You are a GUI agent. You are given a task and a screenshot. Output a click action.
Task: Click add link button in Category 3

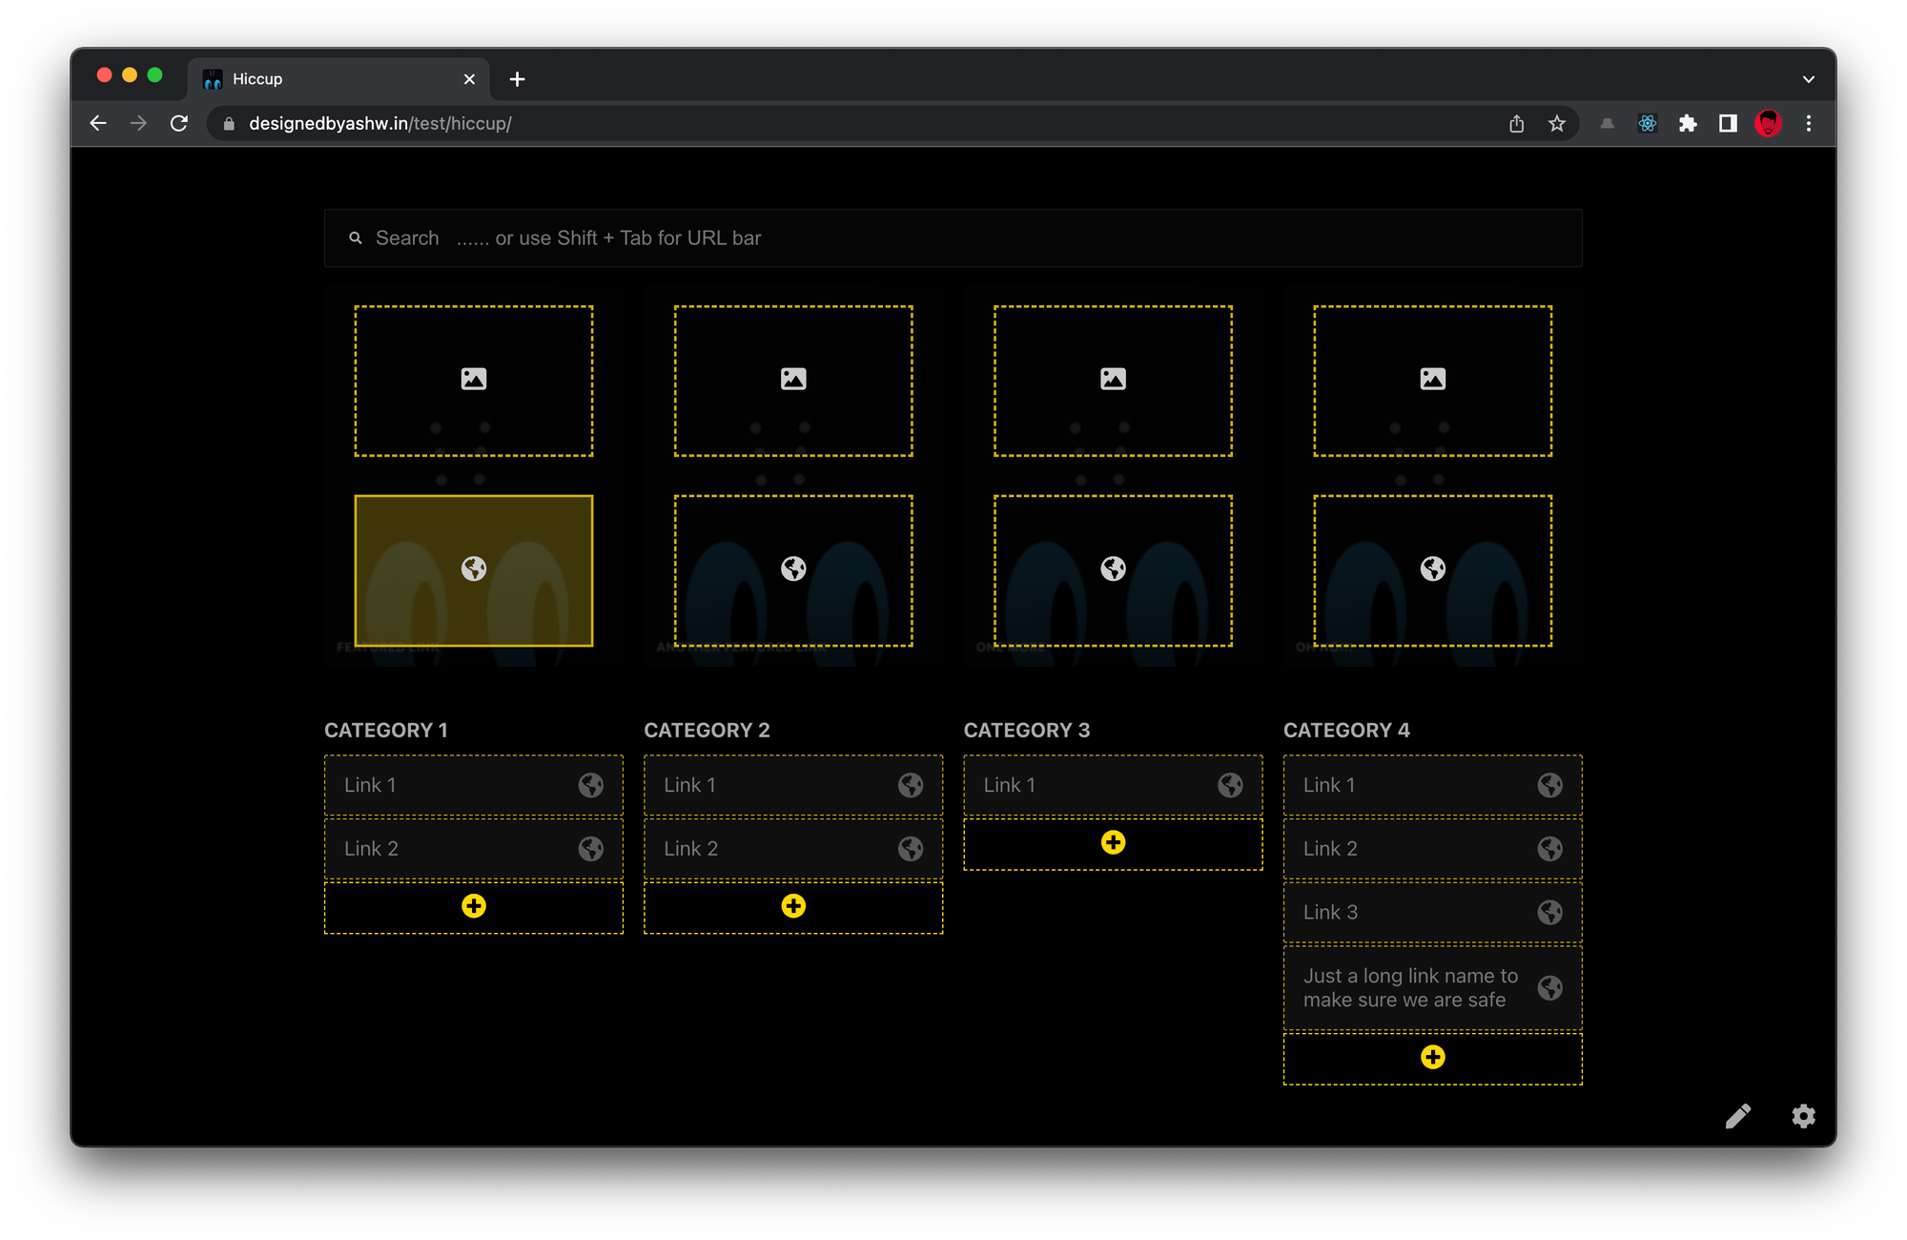[x=1112, y=842]
